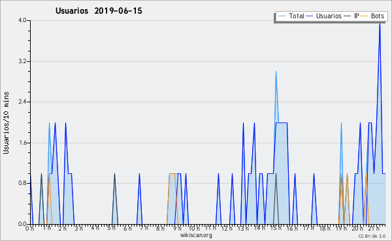Click the "wikiscan.org" caption
This screenshot has width=392, height=241.
click(x=196, y=235)
